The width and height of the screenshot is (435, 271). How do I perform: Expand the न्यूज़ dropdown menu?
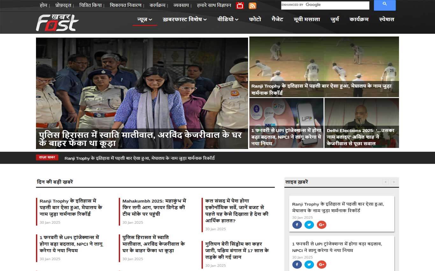coord(145,19)
